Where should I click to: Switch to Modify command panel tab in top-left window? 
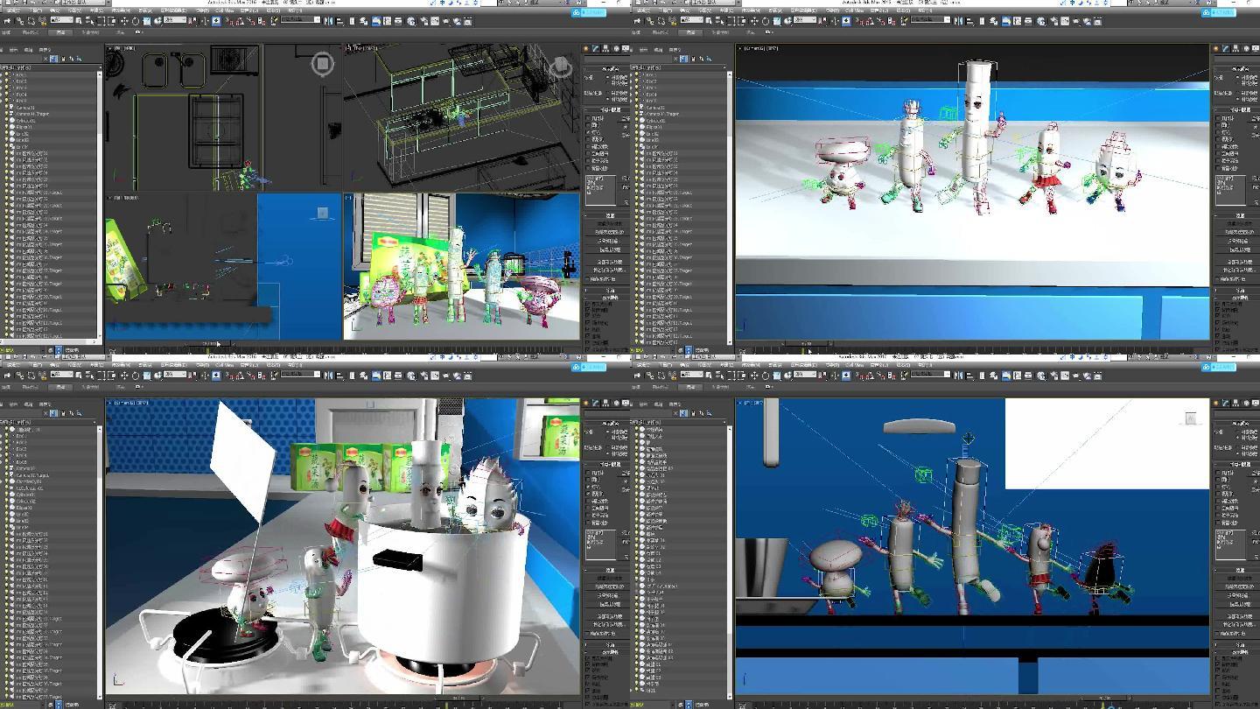click(594, 50)
